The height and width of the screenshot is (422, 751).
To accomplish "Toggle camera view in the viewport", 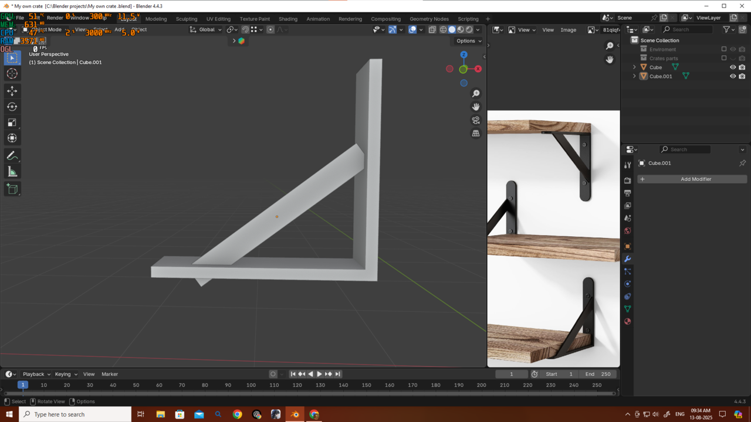I will (x=476, y=120).
